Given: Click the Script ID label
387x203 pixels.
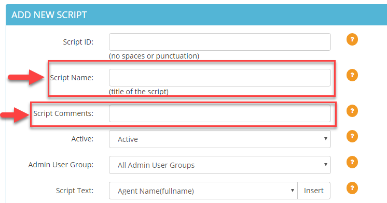Looking at the screenshot, I should click(78, 42).
